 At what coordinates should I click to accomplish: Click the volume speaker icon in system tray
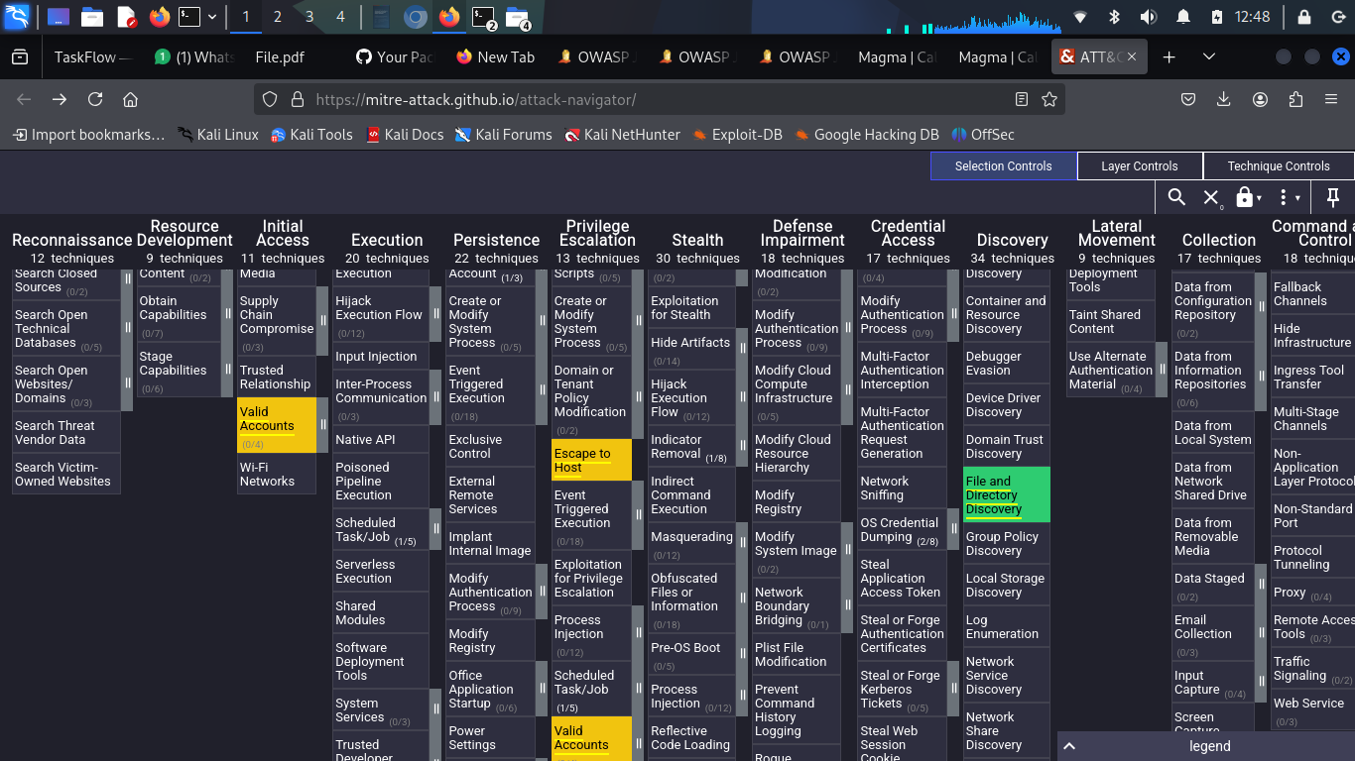pyautogui.click(x=1149, y=17)
